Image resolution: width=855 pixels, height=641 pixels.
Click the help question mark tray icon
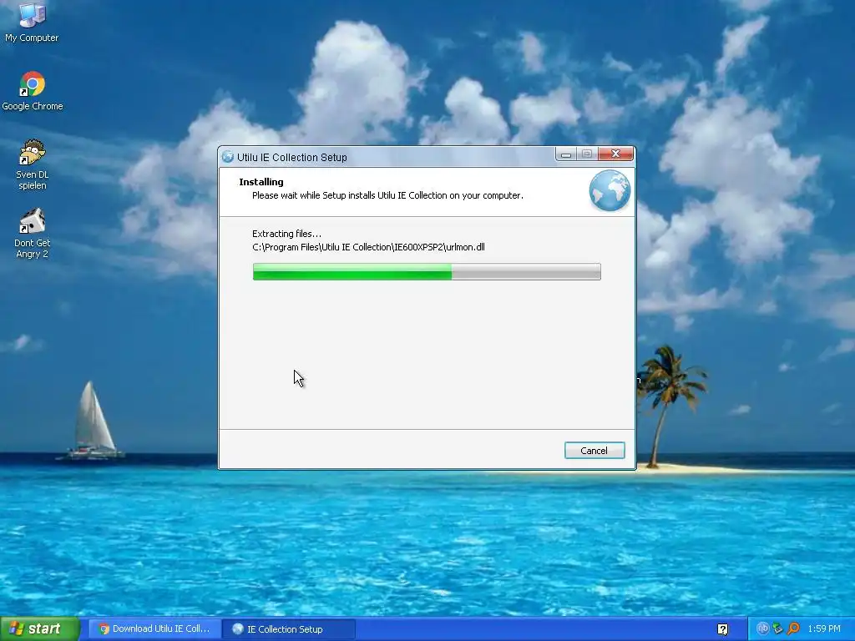point(722,629)
